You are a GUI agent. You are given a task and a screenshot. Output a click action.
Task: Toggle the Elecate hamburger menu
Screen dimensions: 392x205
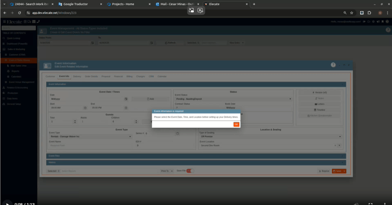(4, 22)
